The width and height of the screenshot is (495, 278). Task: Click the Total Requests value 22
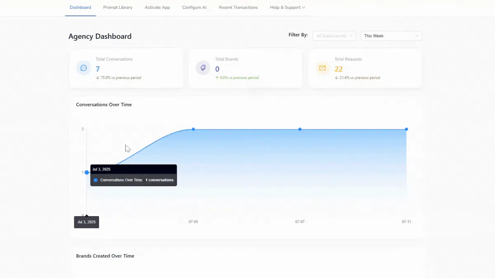(339, 69)
